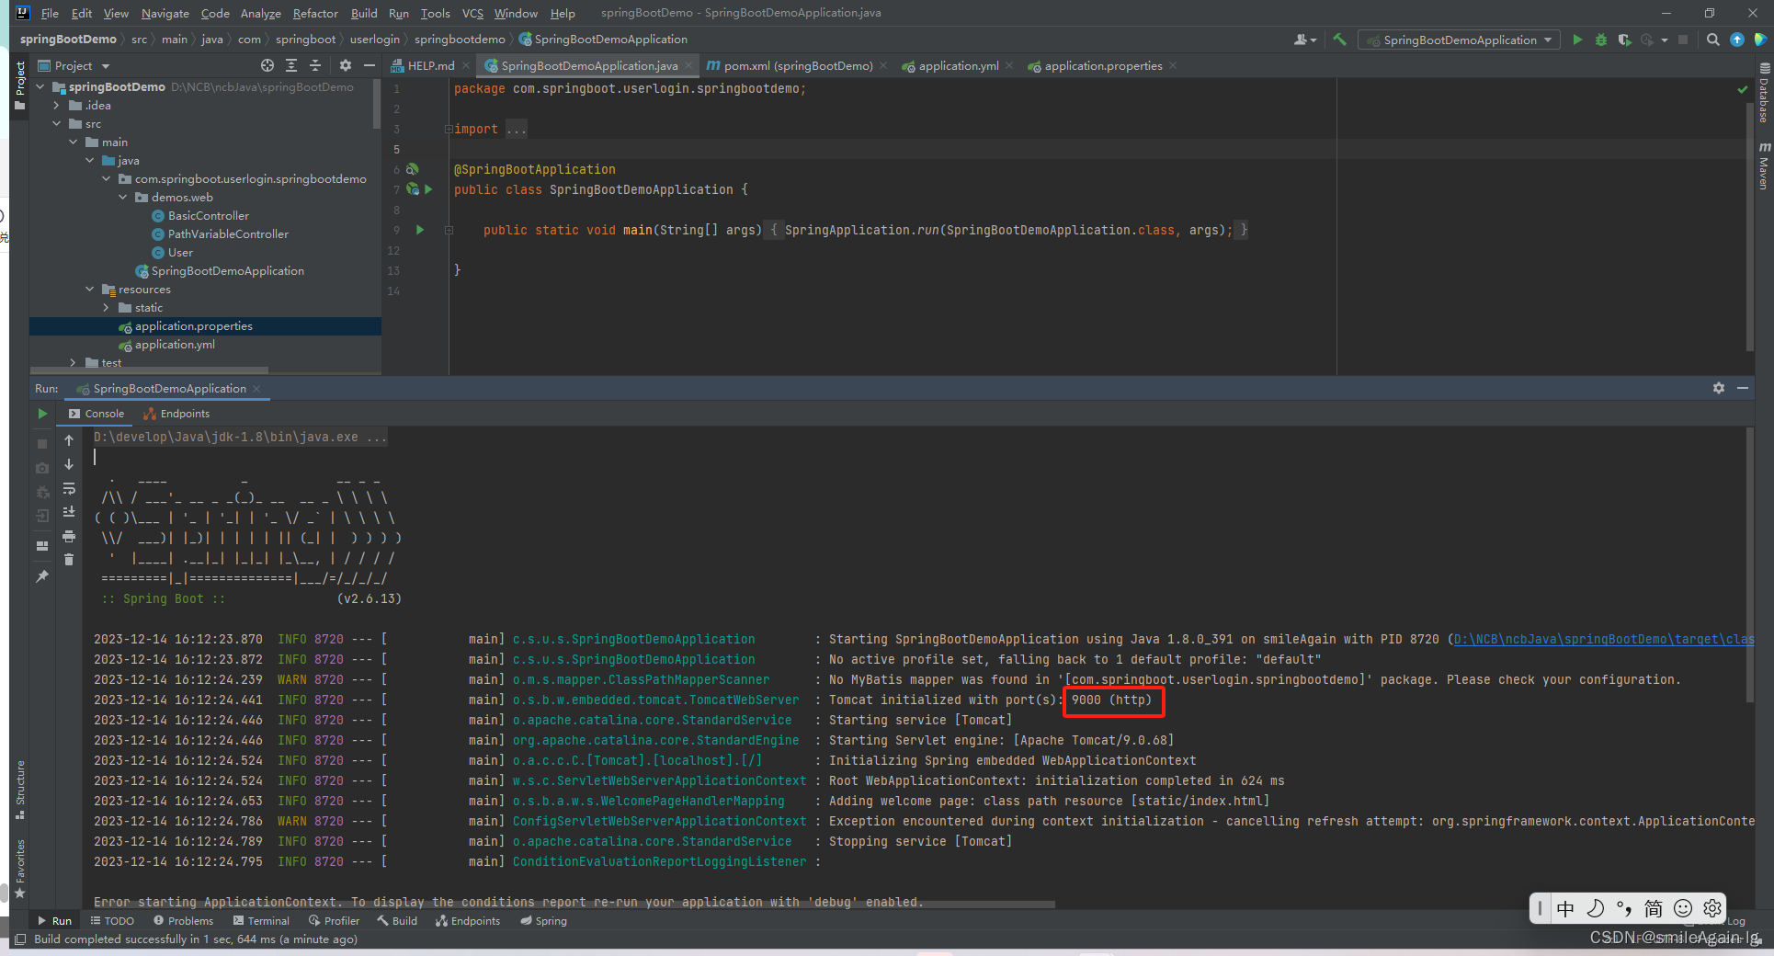Screen dimensions: 1774x956
Task: Print console output using printer icon
Action: pyautogui.click(x=69, y=536)
